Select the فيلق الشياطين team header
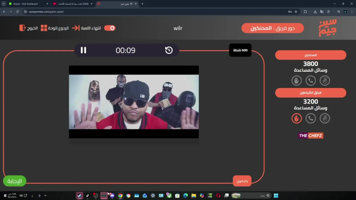The height and width of the screenshot is (200, 356). [x=311, y=93]
